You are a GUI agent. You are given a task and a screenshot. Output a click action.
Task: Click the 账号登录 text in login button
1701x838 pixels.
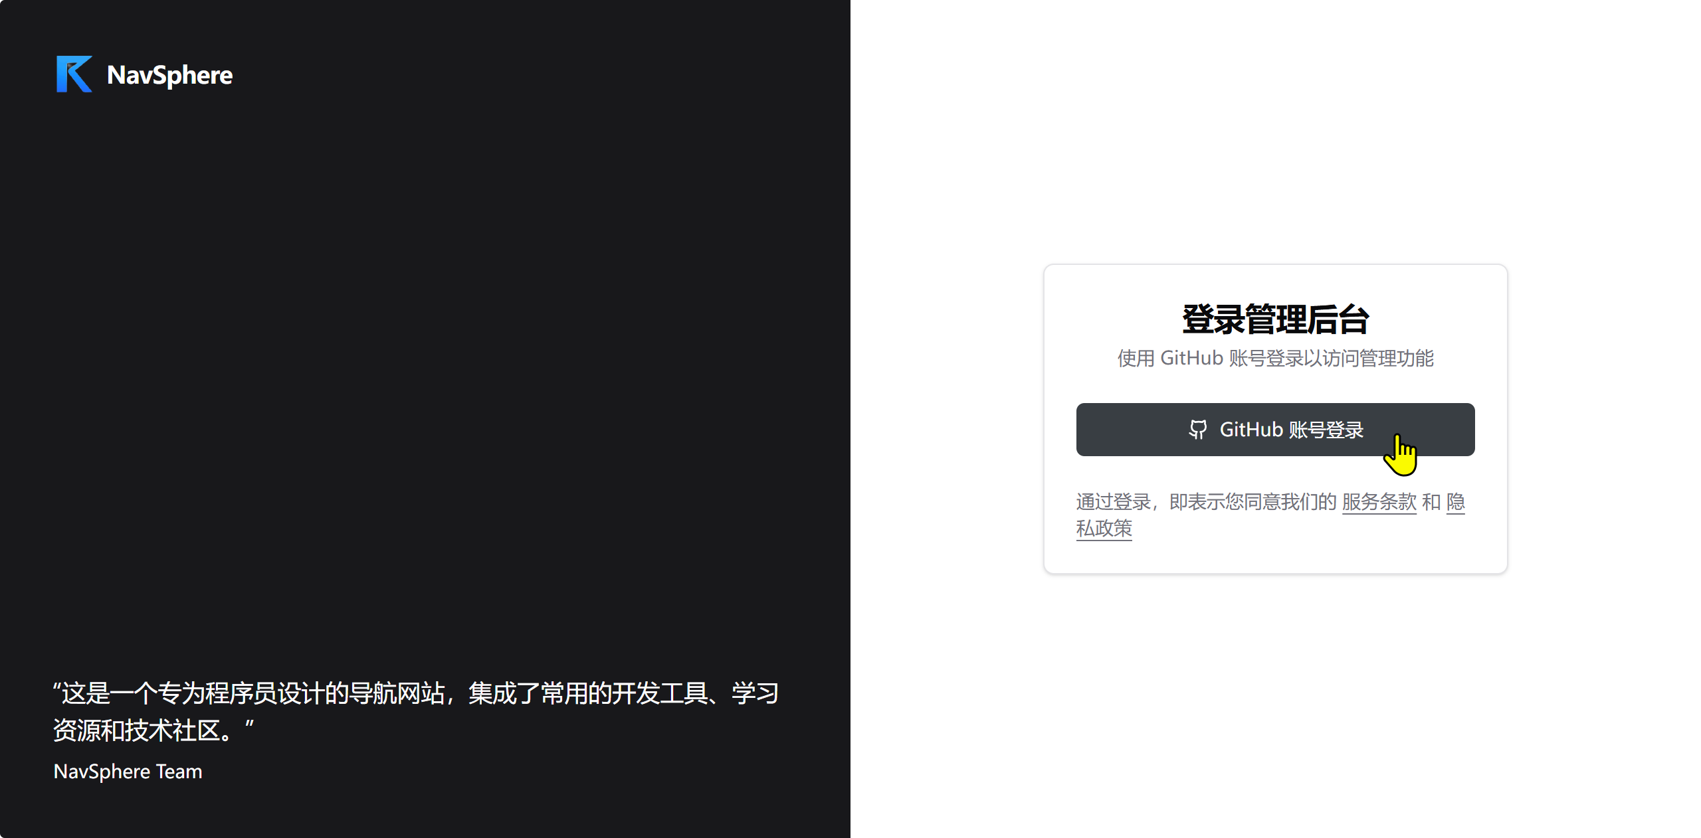pos(1326,430)
